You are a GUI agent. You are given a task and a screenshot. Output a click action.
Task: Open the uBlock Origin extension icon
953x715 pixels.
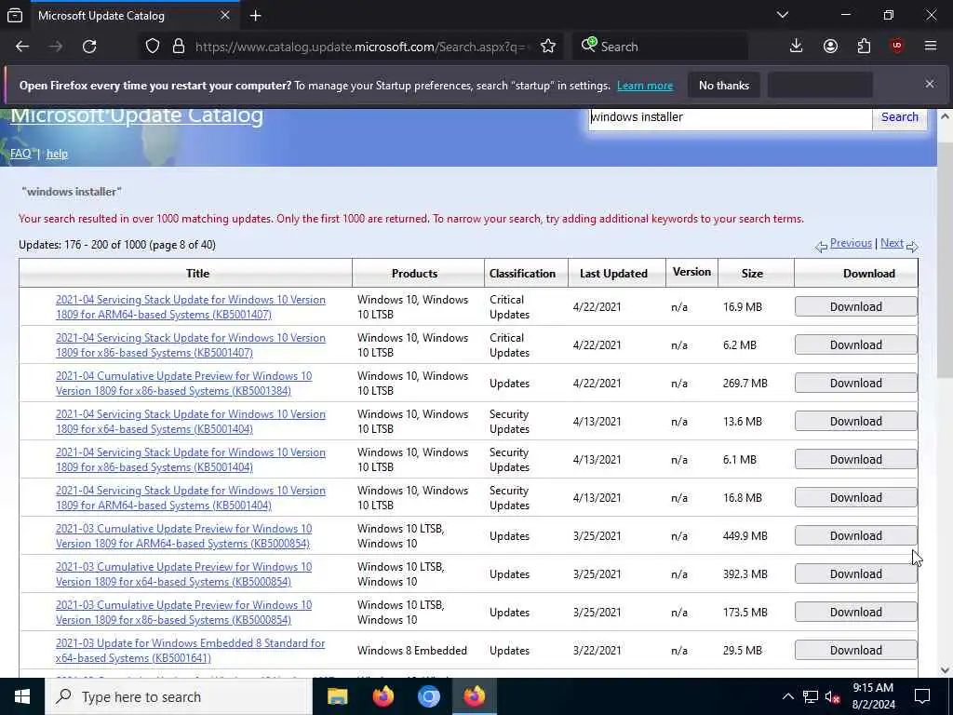pyautogui.click(x=897, y=47)
